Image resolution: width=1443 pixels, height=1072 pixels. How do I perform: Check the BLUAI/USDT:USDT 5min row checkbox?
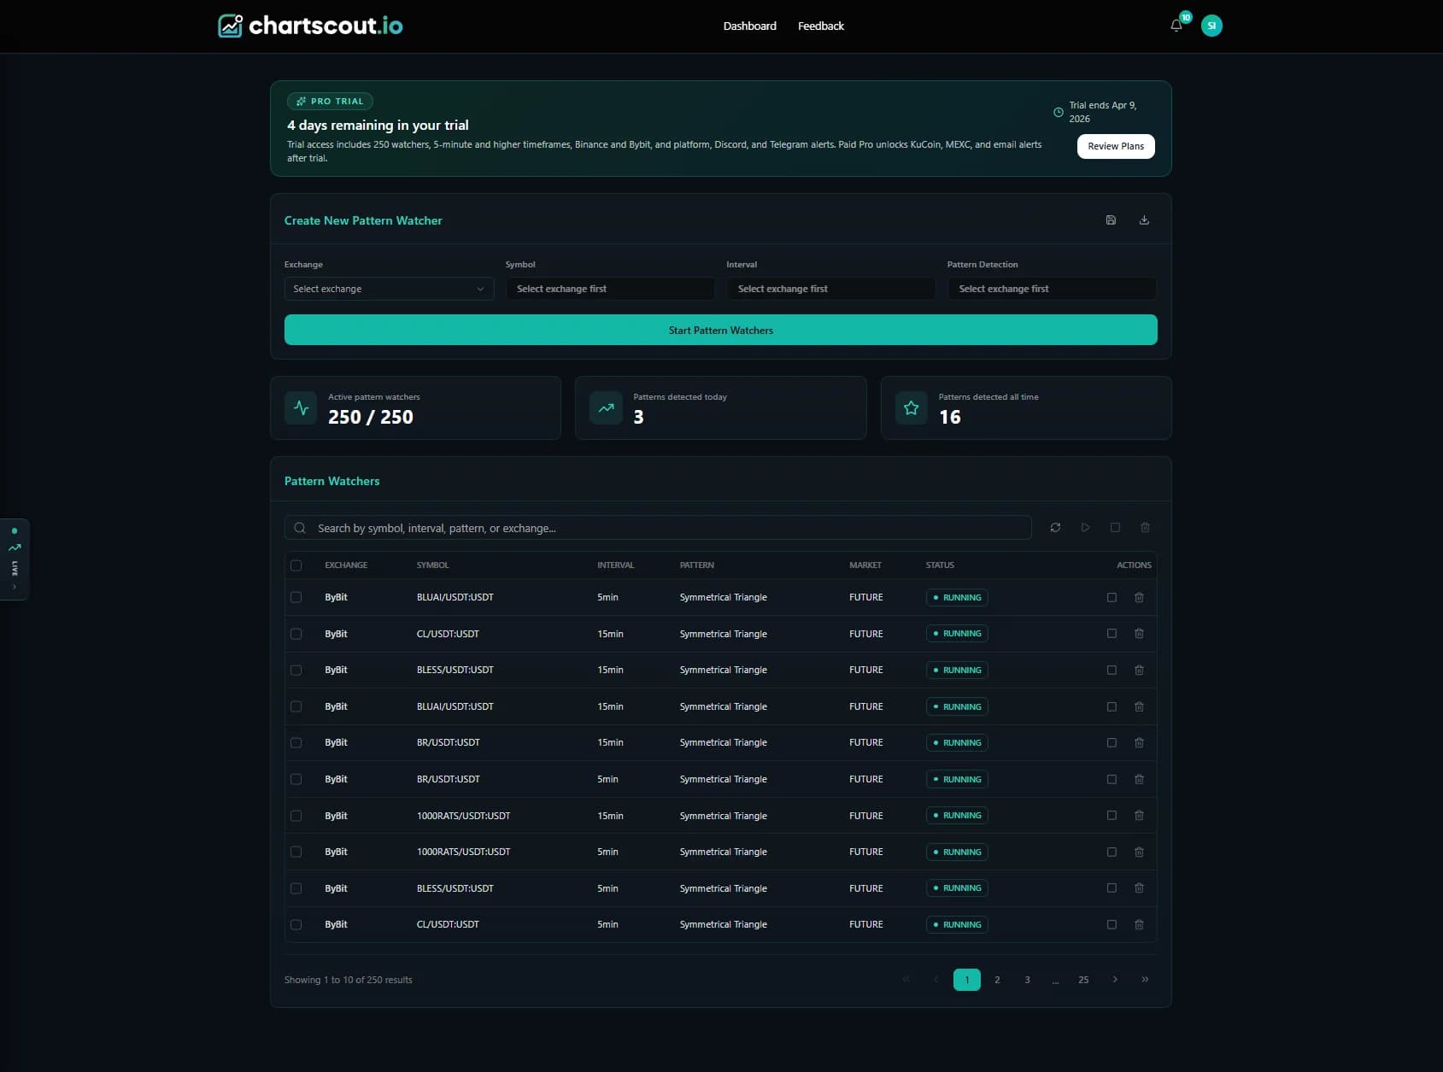[x=296, y=598]
